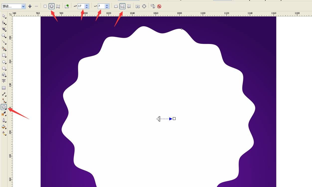Viewport: 312px width, 187px height.
Task: Click the zipper amplitude field showing 17
Action: pos(81,6)
